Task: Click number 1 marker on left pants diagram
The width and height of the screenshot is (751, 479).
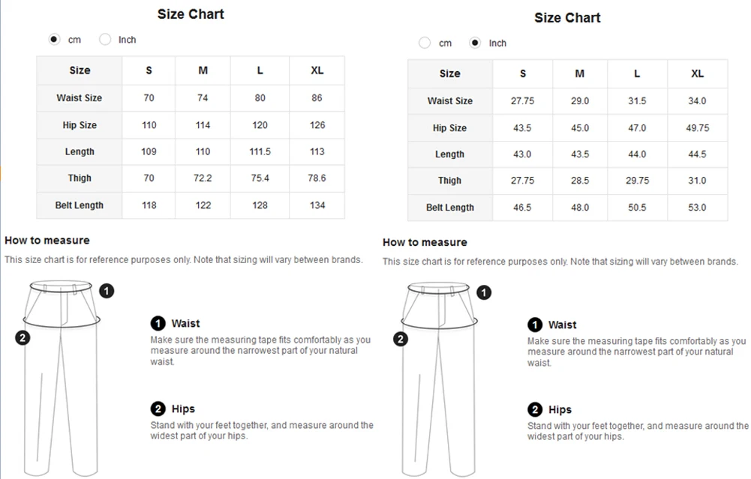Action: point(107,290)
